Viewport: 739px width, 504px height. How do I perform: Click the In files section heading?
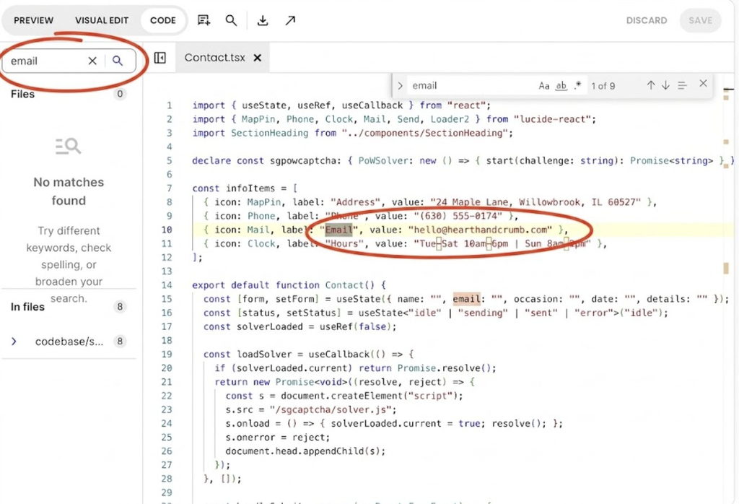[x=27, y=307]
